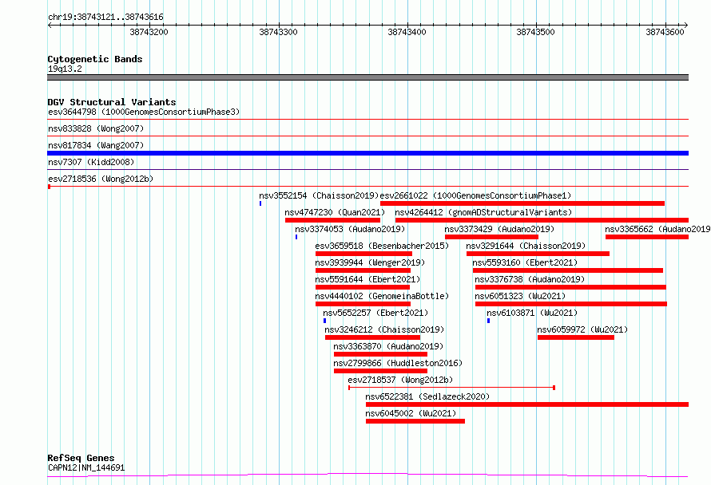Click the esv2718536 (Wong2012b) variant label
Image resolution: width=711 pixels, height=485 pixels.
click(x=101, y=179)
